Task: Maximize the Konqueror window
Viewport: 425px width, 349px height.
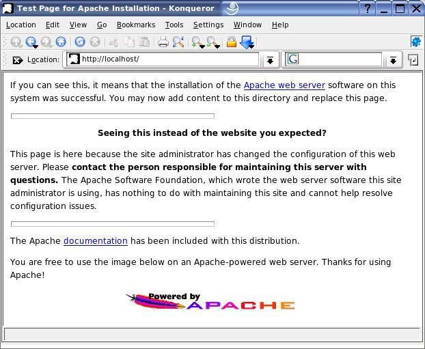Action: (400, 8)
